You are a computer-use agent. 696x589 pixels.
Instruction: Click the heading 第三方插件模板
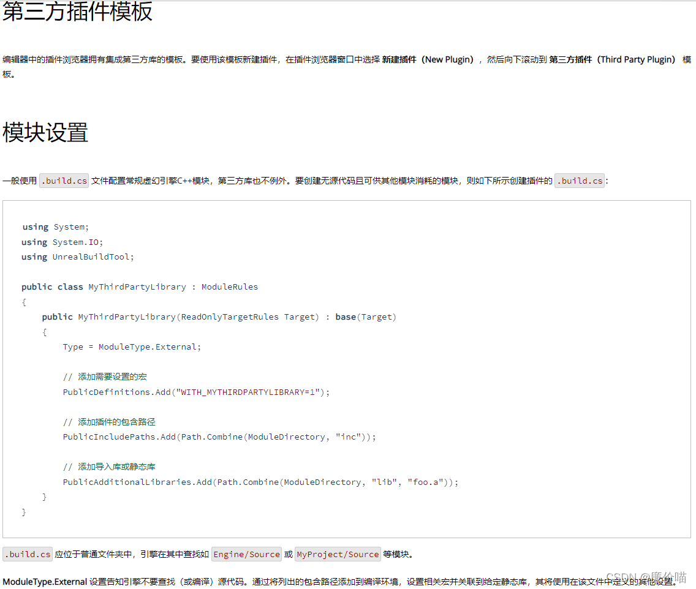77,11
